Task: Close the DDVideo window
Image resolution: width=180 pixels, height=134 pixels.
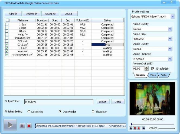Action: pyautogui.click(x=172, y=2)
